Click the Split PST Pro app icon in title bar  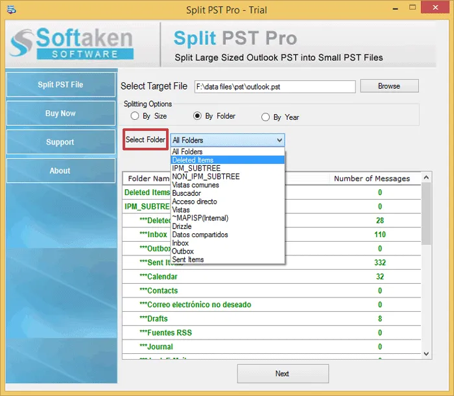(x=12, y=10)
